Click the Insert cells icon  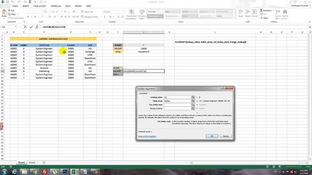pyautogui.click(x=241, y=13)
